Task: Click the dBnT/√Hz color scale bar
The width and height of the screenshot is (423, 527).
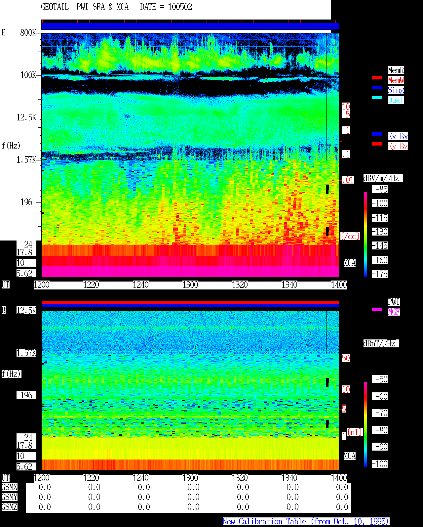Action: (x=365, y=424)
